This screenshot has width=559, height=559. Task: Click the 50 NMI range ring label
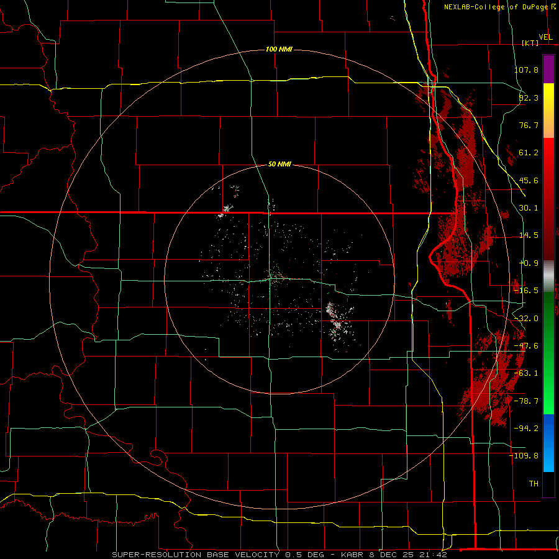[279, 164]
